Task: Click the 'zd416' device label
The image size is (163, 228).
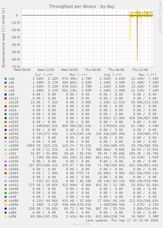Action: [13, 181]
